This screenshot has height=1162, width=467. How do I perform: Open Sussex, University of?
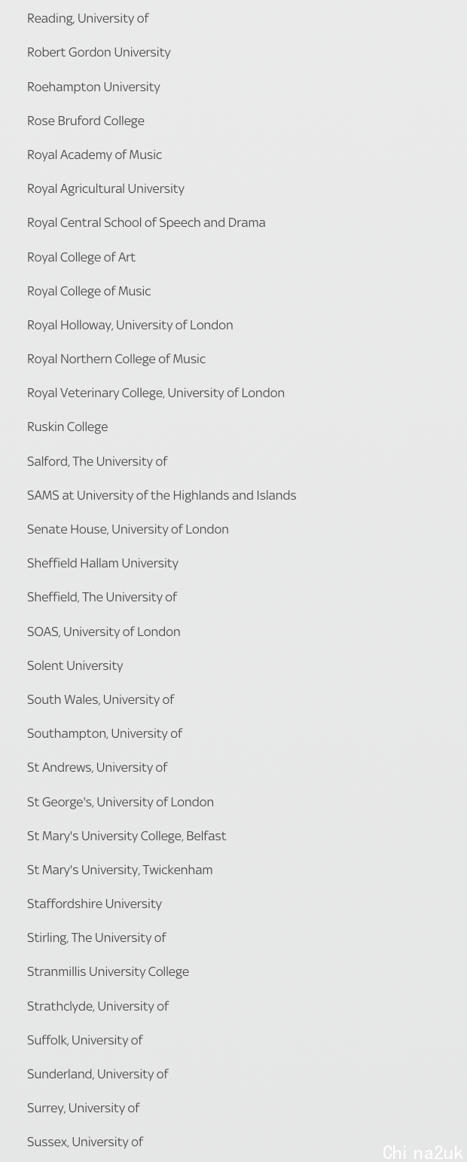[85, 1142]
